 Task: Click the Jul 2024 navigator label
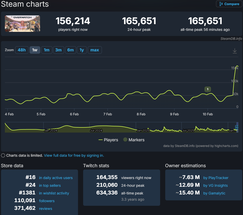(x=96, y=130)
